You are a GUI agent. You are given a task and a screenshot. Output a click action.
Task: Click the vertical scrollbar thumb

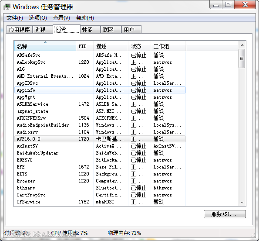pyautogui.click(x=242, y=59)
